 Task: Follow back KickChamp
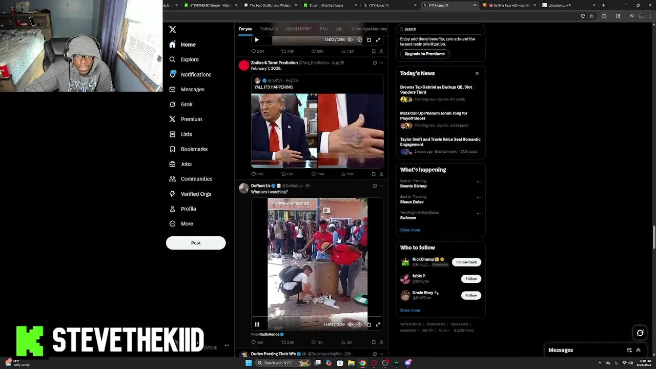(466, 262)
